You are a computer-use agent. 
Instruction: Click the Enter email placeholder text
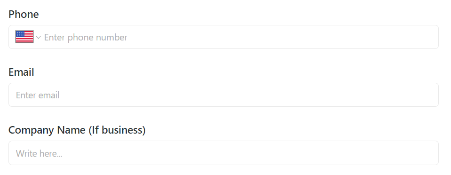(38, 95)
